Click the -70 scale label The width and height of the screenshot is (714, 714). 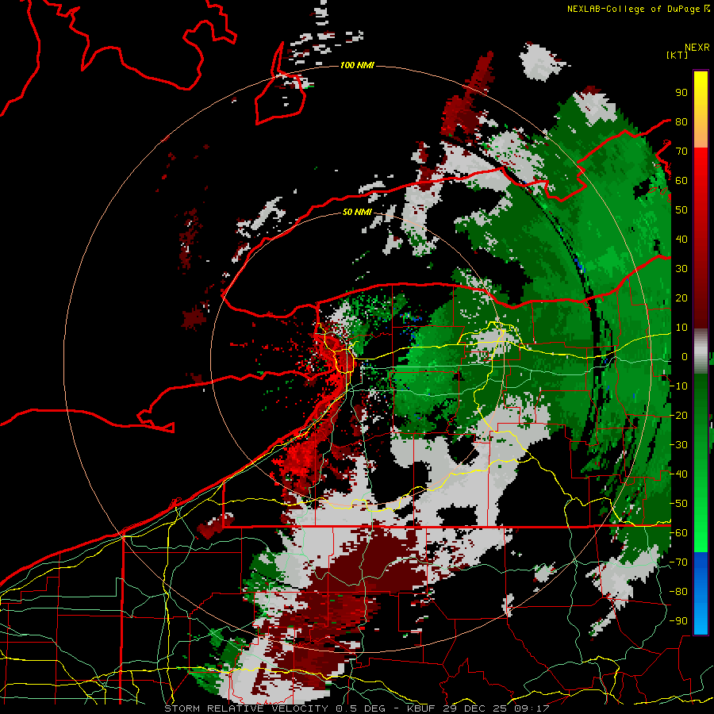pyautogui.click(x=678, y=562)
